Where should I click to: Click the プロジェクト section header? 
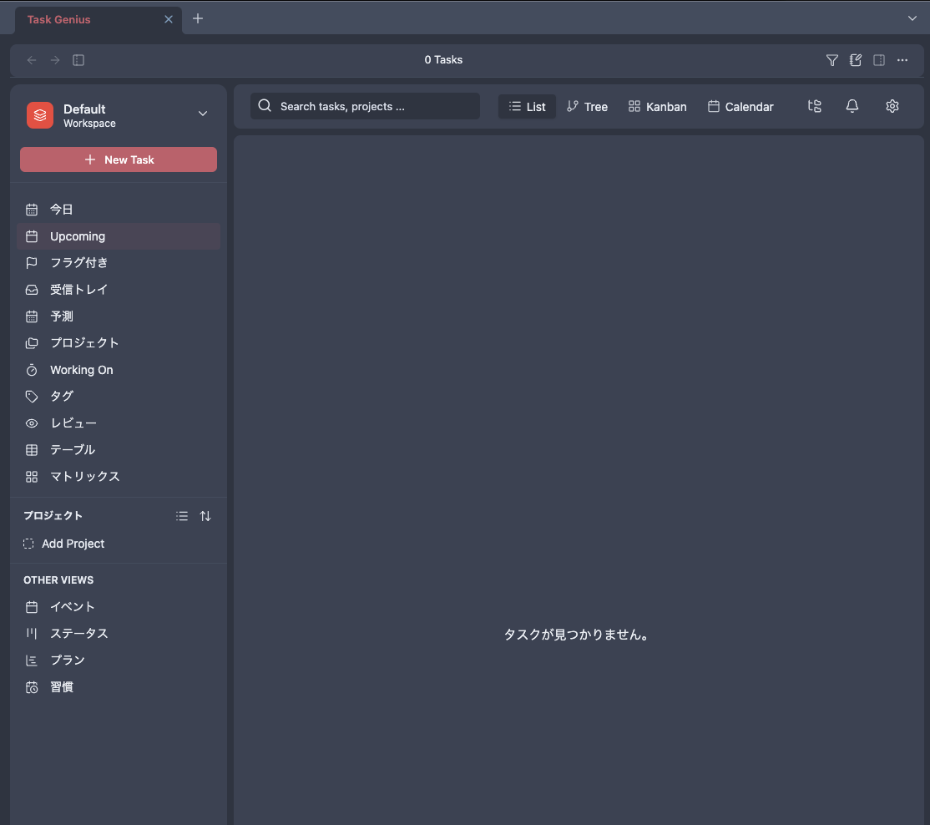53,515
